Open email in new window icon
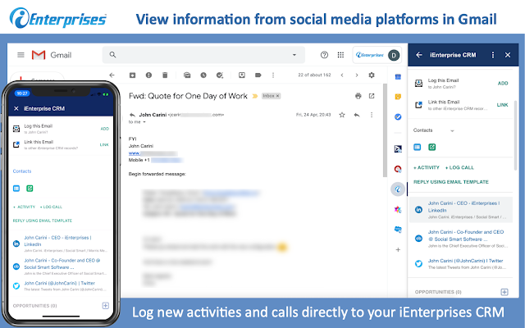This screenshot has width=525, height=328. (372, 96)
